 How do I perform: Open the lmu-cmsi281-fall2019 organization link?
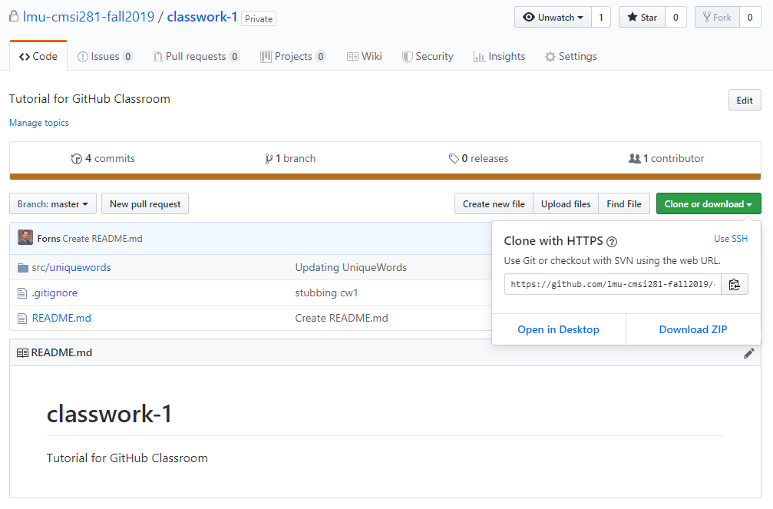[x=89, y=17]
